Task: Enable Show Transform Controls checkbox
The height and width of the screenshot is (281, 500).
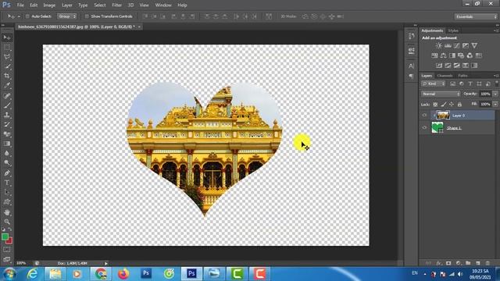Action: point(87,16)
